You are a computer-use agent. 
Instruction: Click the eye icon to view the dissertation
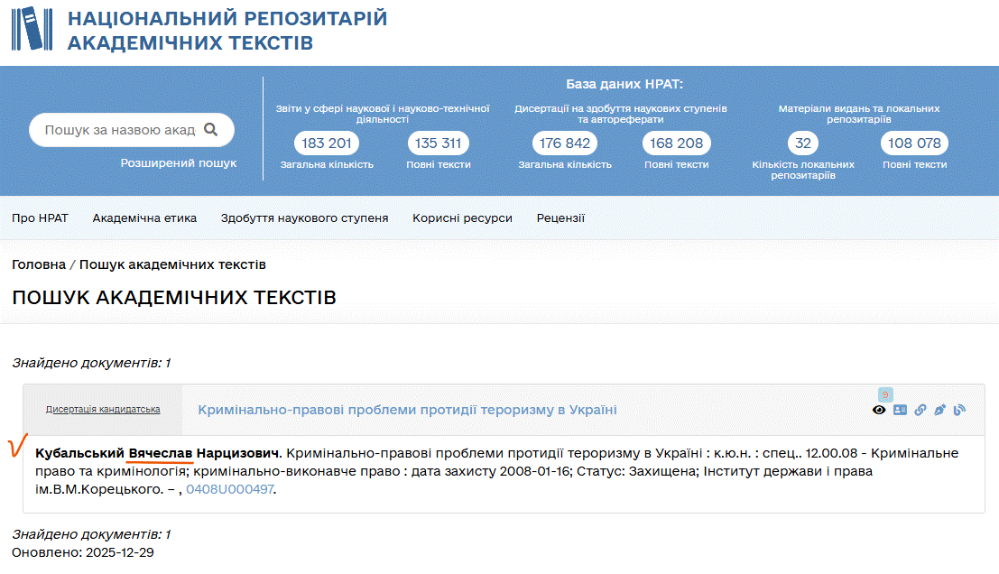coord(879,410)
